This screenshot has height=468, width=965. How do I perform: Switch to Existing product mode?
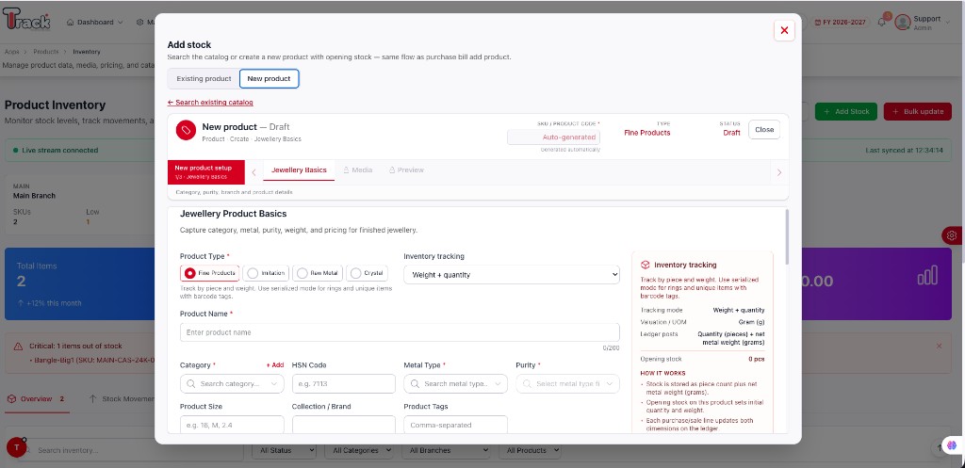coord(204,79)
